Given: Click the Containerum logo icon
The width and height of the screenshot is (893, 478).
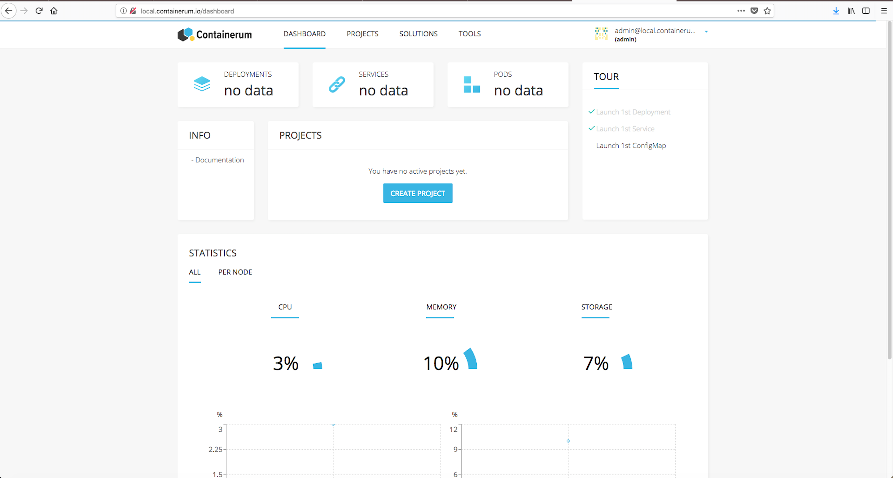Looking at the screenshot, I should (186, 34).
